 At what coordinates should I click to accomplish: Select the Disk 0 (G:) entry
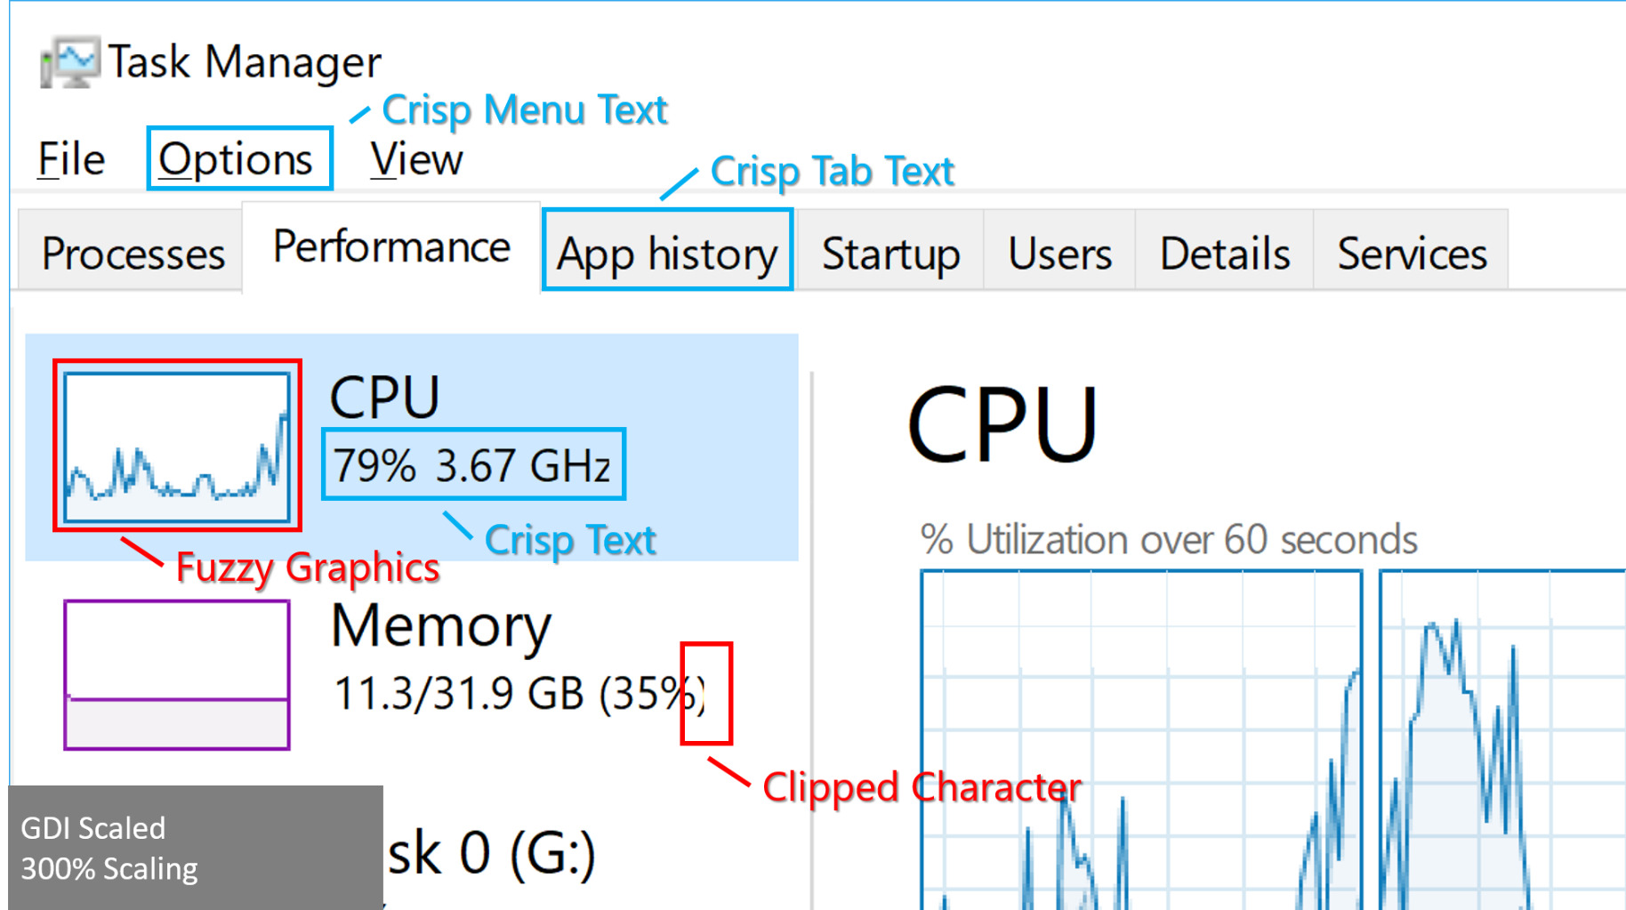(491, 852)
